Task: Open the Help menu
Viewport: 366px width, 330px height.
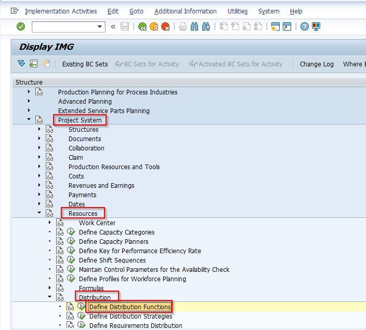Action: 296,11
